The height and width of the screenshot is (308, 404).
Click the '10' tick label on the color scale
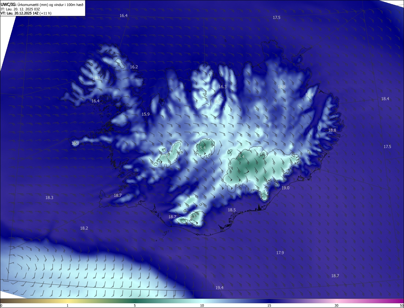(202, 305)
